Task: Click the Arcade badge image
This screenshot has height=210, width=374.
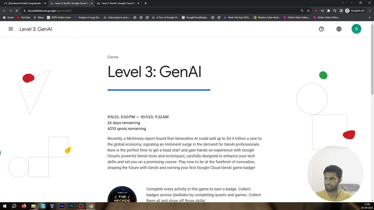Action: tap(122, 194)
